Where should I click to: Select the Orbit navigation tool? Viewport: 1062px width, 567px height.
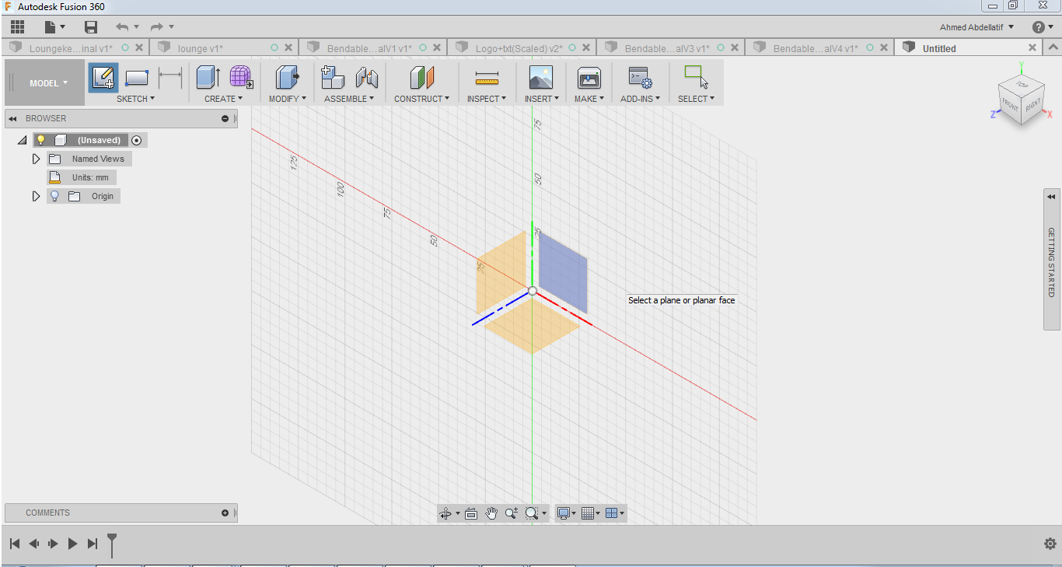coord(445,513)
